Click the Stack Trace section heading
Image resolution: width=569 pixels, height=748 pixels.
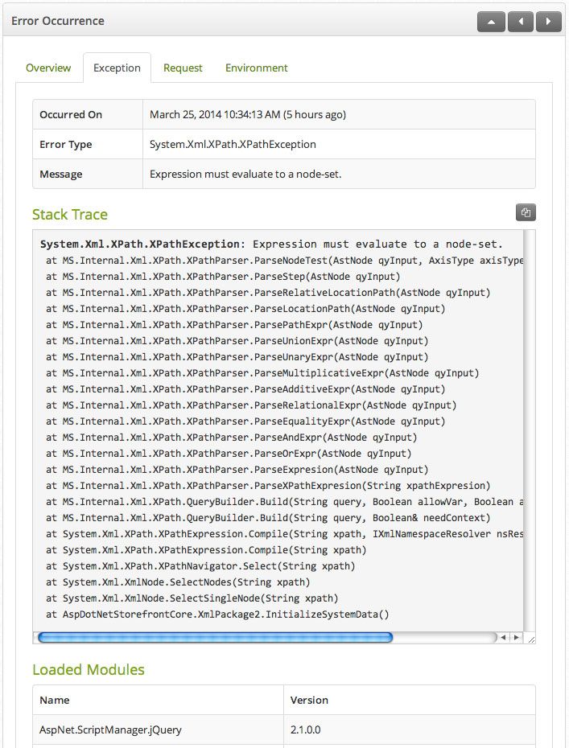[x=69, y=214]
